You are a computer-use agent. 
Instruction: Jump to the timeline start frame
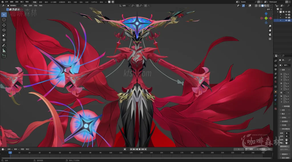[131, 149]
